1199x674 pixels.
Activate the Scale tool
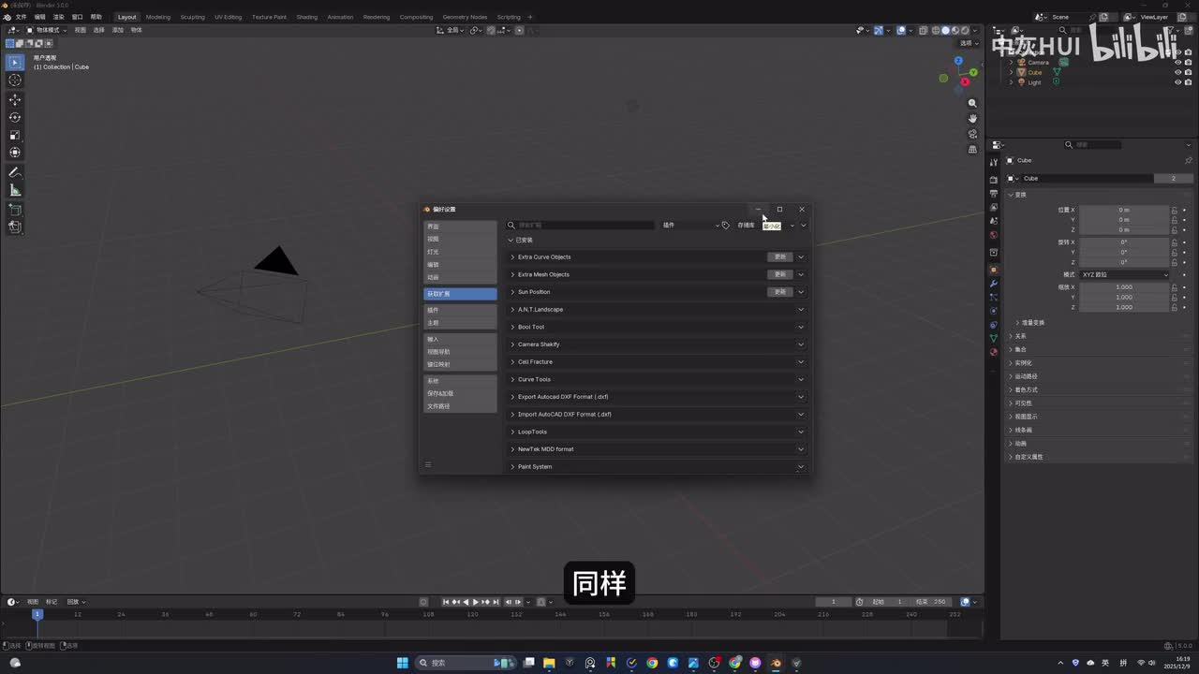coord(15,135)
